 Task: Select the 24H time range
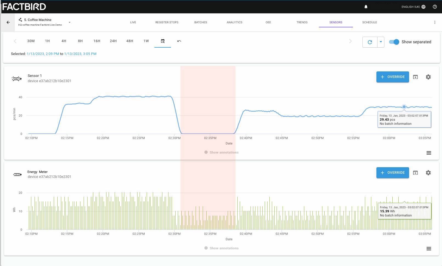pos(113,41)
